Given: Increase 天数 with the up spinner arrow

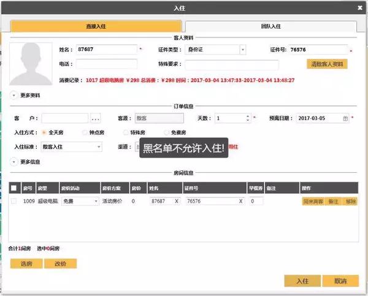Looking at the screenshot, I should click(248, 116).
